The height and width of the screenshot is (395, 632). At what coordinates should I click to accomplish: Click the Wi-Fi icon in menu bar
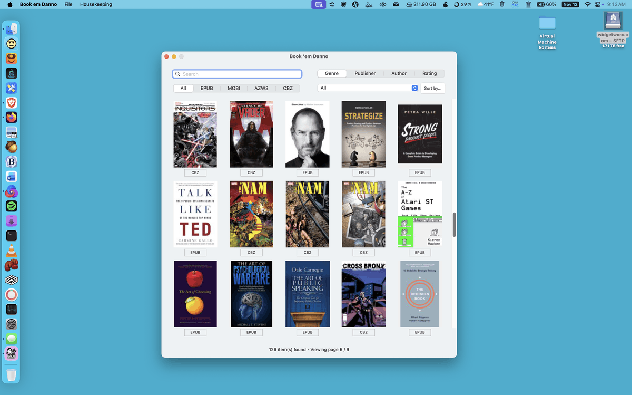pos(588,4)
